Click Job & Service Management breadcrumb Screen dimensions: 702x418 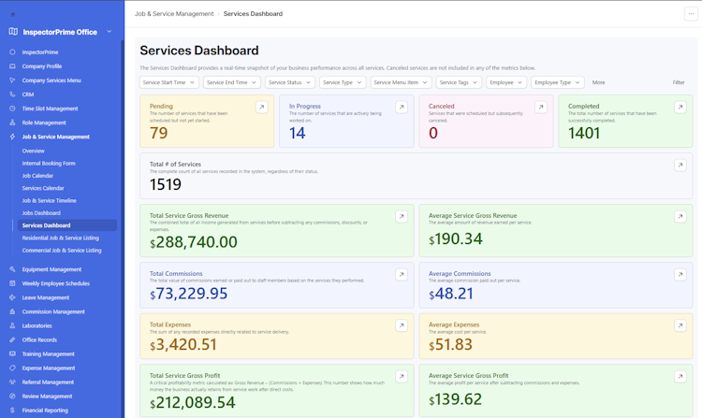[x=174, y=14]
